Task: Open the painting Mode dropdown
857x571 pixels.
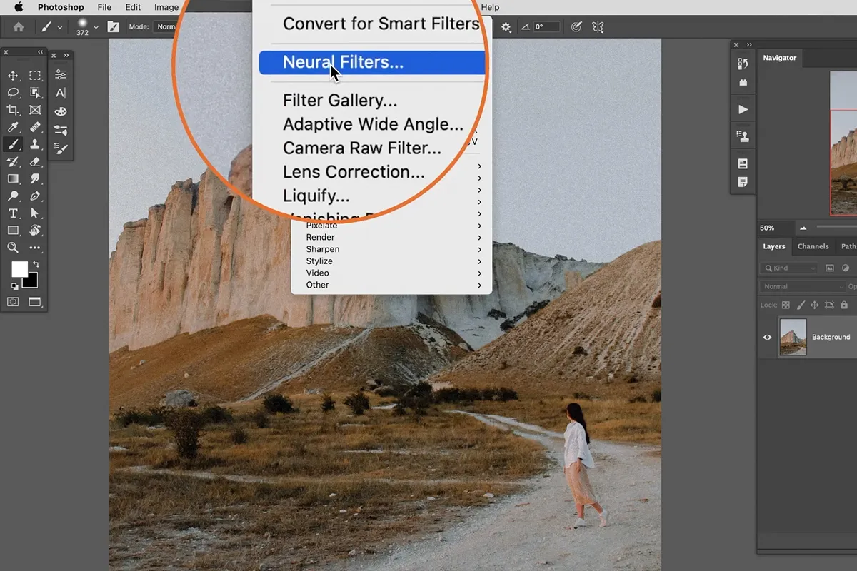Action: [166, 27]
